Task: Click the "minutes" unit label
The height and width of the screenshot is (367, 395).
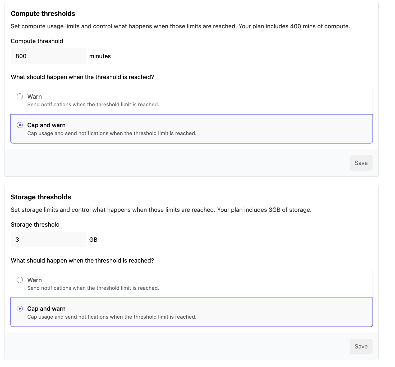Action: (100, 56)
